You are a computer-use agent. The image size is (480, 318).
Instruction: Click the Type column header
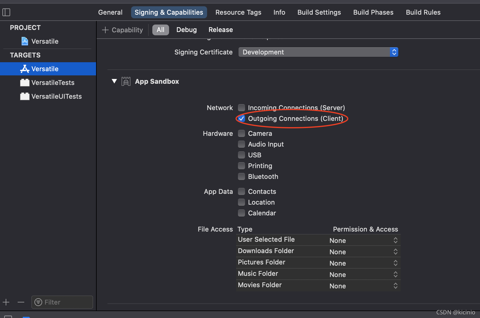tap(245, 229)
